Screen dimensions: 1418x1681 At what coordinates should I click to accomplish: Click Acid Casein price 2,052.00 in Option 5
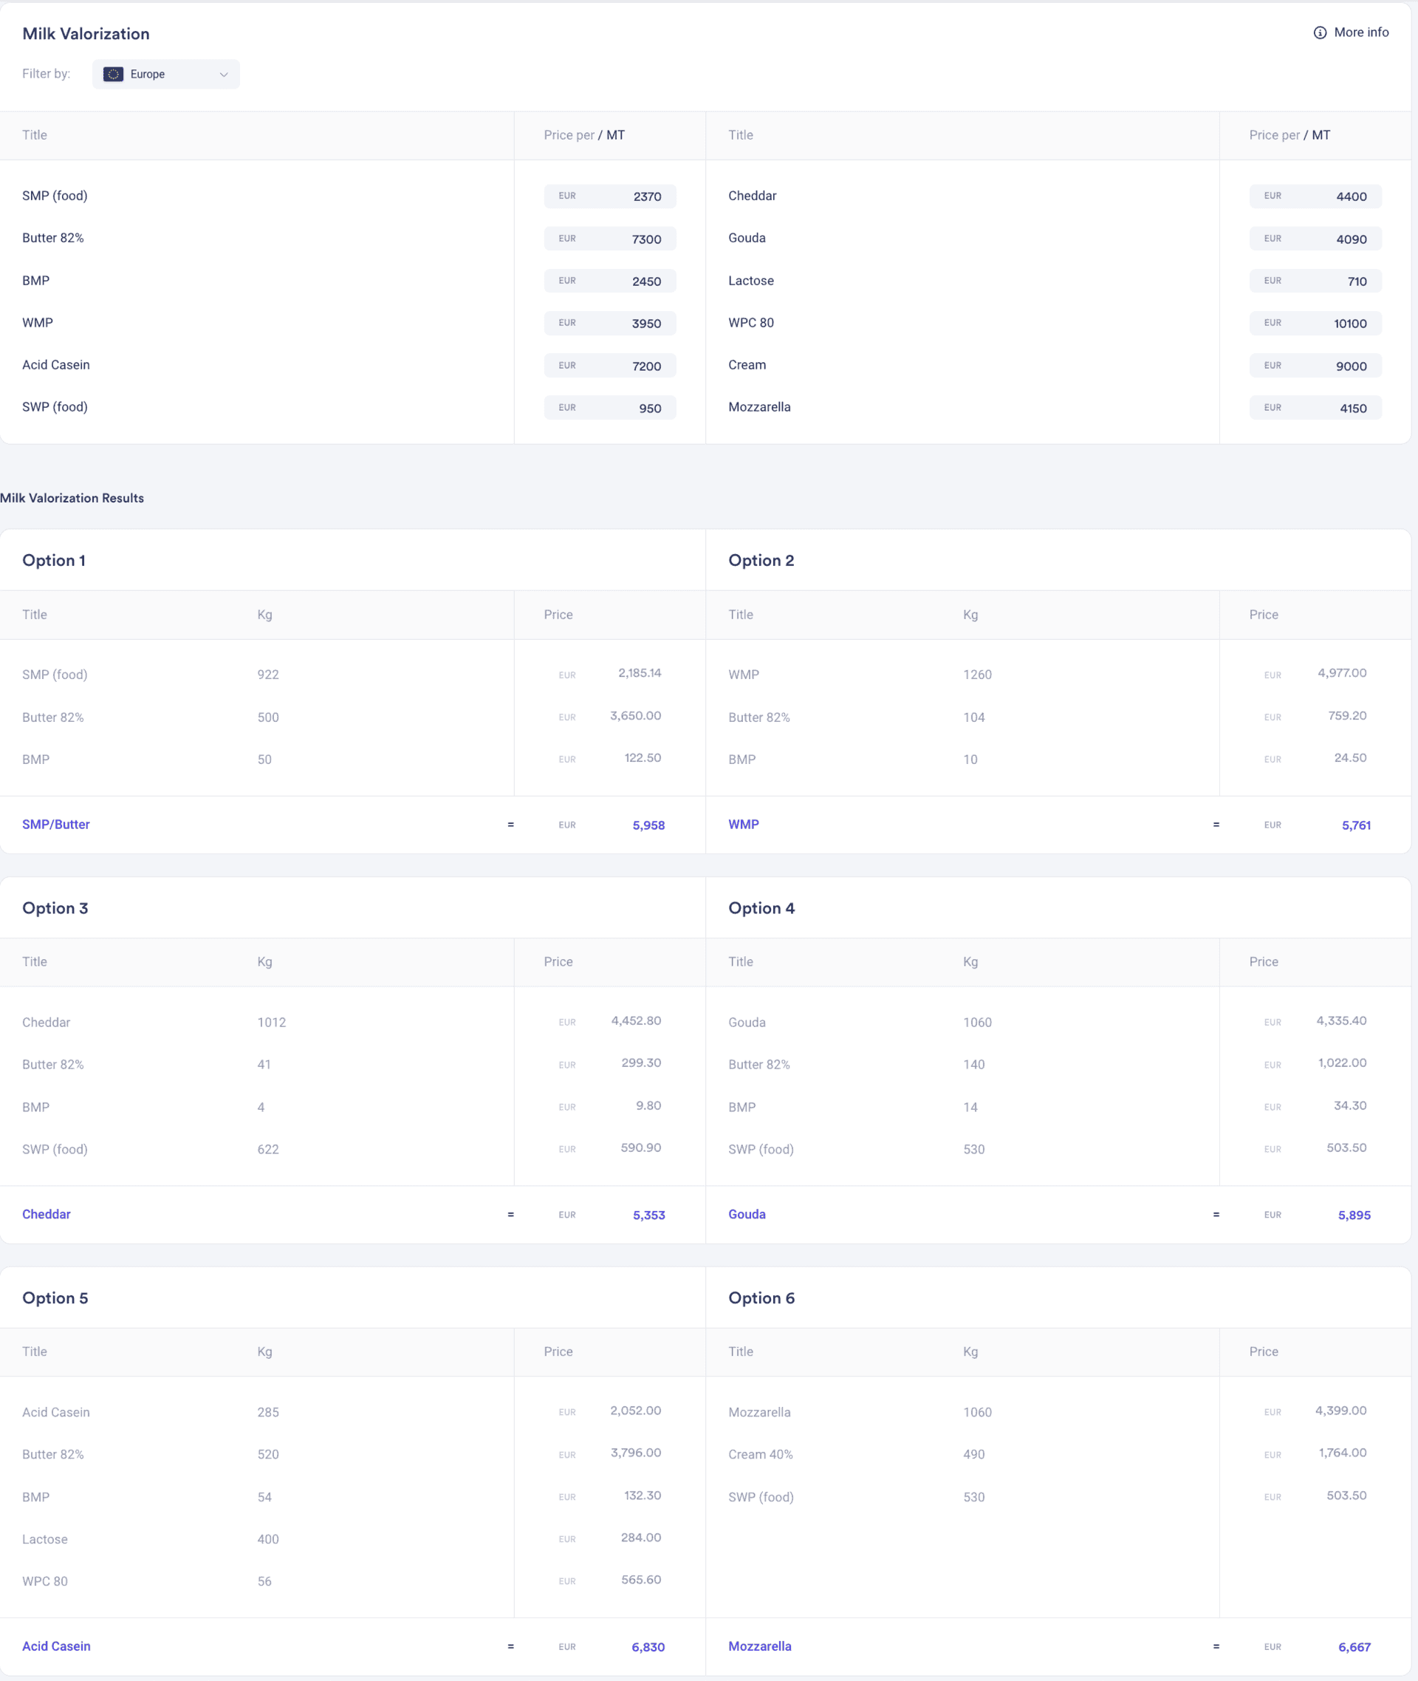(636, 1411)
